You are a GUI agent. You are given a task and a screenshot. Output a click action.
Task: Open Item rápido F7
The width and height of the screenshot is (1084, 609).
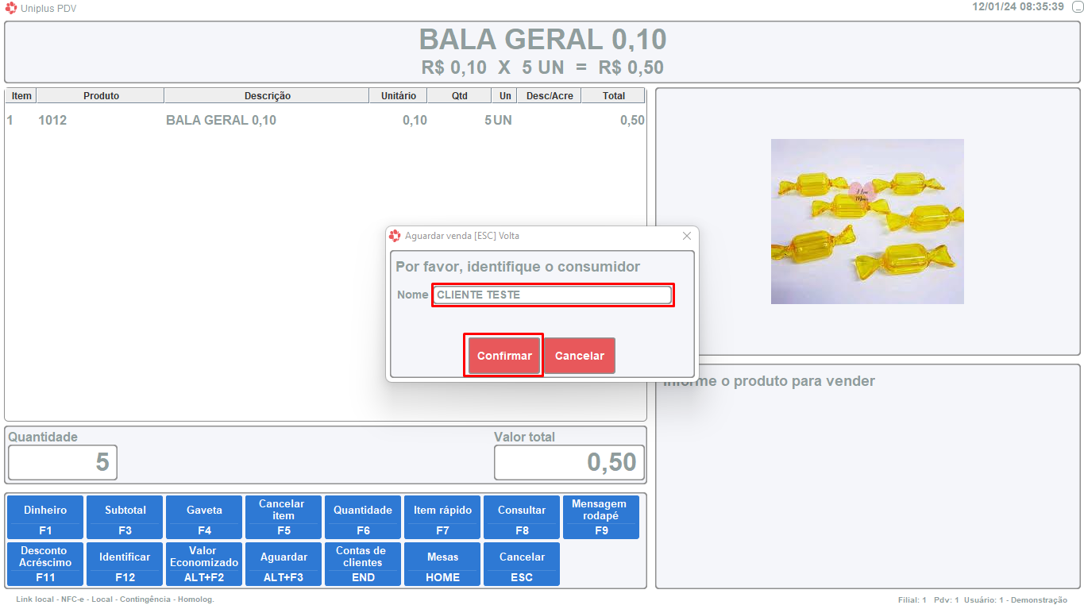tap(442, 518)
